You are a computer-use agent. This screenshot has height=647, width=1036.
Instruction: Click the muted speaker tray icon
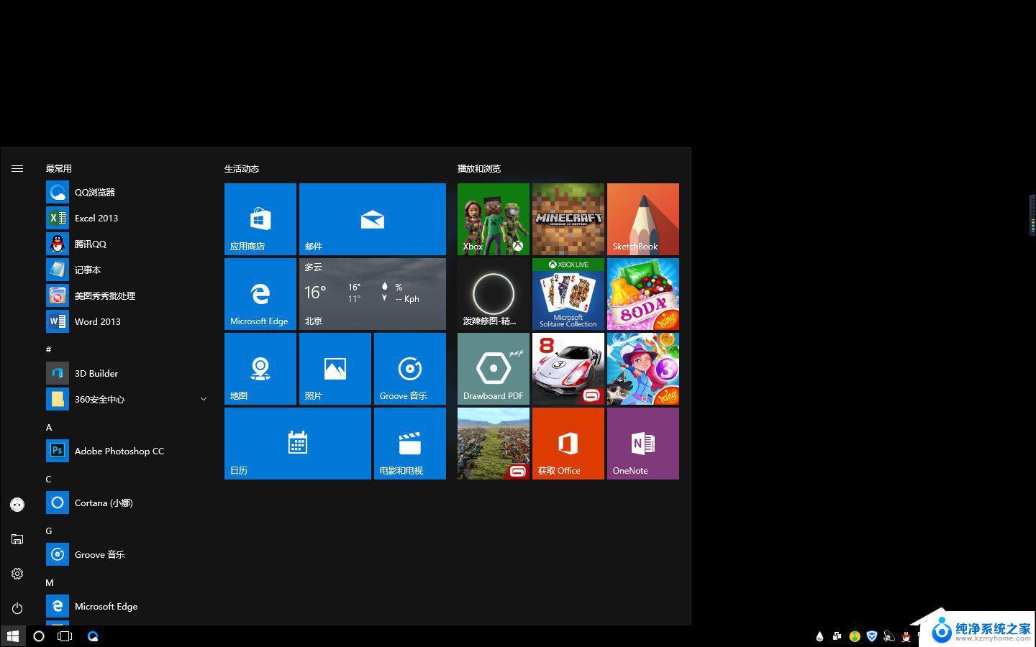pyautogui.click(x=889, y=636)
